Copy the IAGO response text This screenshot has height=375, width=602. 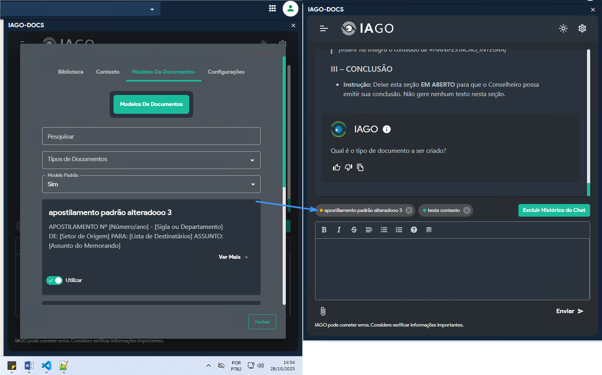360,167
